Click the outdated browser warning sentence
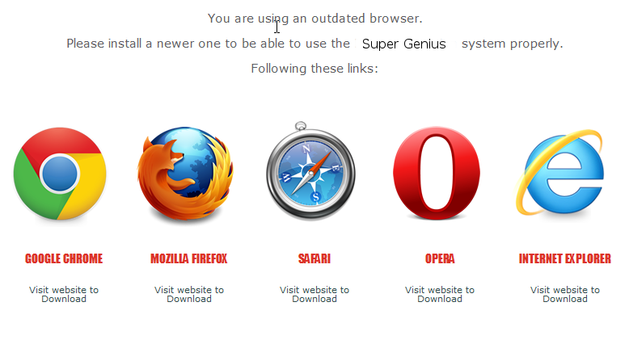Screen dimensions: 629x340 point(314,19)
